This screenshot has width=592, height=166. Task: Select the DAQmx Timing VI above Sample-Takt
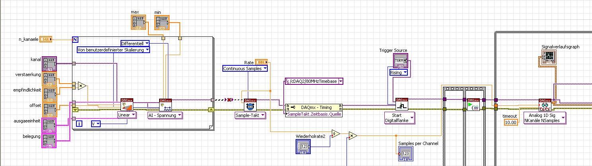[x=250, y=105]
